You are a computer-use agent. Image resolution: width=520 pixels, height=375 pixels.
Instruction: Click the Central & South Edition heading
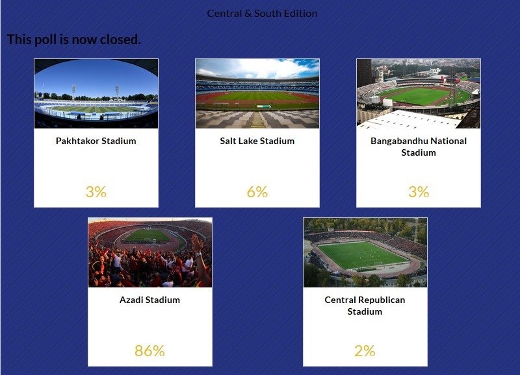262,14
